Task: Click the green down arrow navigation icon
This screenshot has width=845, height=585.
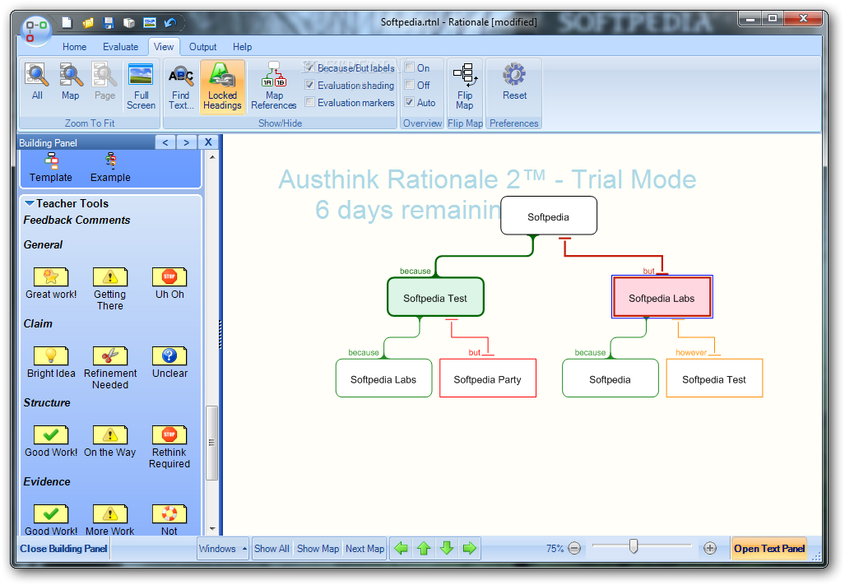Action: (x=447, y=548)
